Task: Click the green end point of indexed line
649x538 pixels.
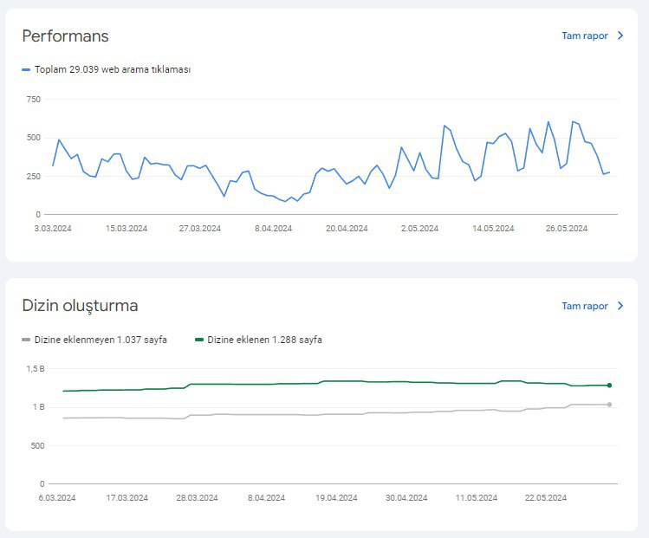Action: (x=609, y=386)
